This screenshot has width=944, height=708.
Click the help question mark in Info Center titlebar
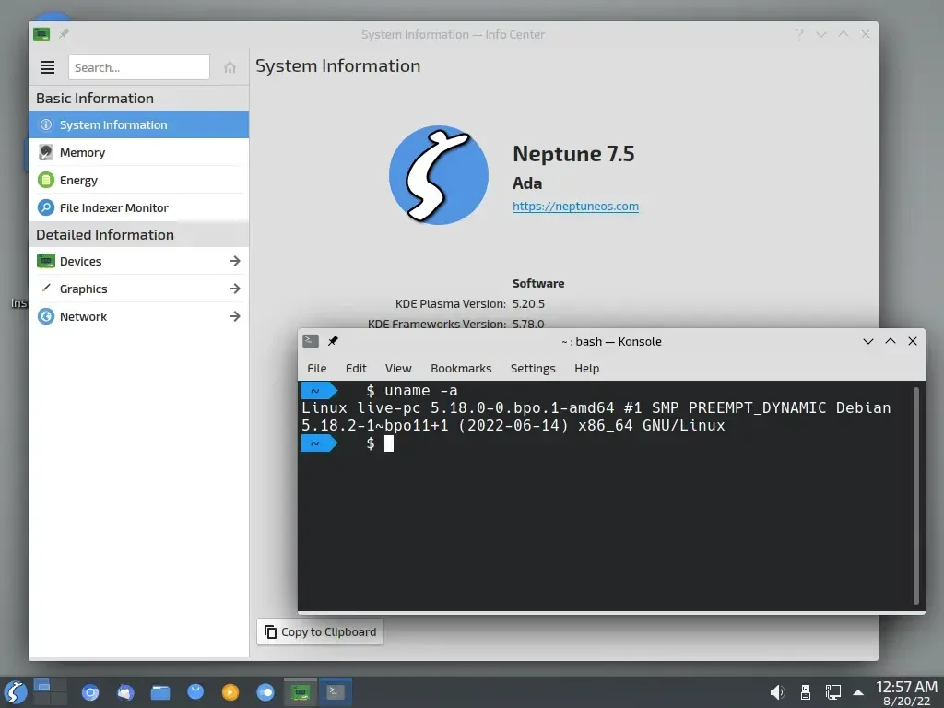[799, 34]
